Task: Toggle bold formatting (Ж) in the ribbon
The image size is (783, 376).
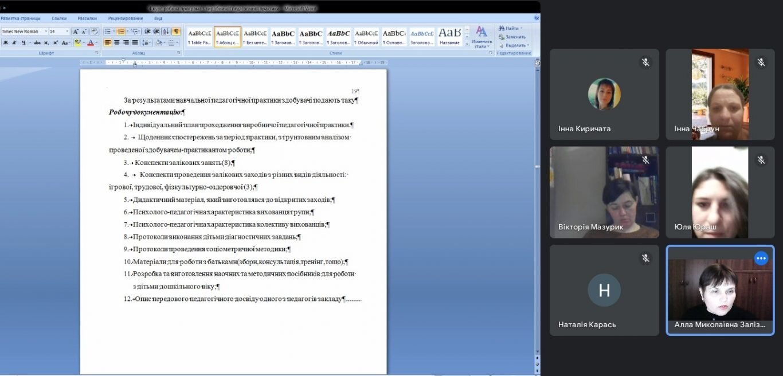Action: coord(6,42)
